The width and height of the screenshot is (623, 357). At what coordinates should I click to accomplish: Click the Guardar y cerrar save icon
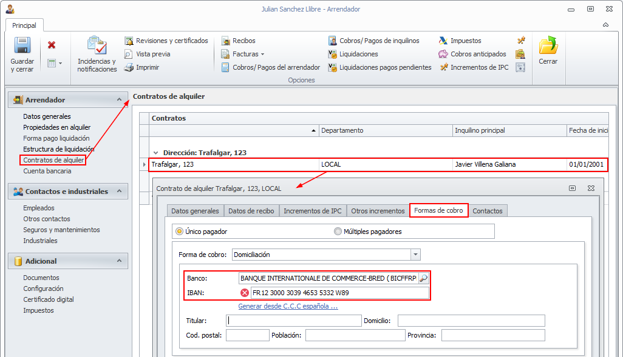22,45
